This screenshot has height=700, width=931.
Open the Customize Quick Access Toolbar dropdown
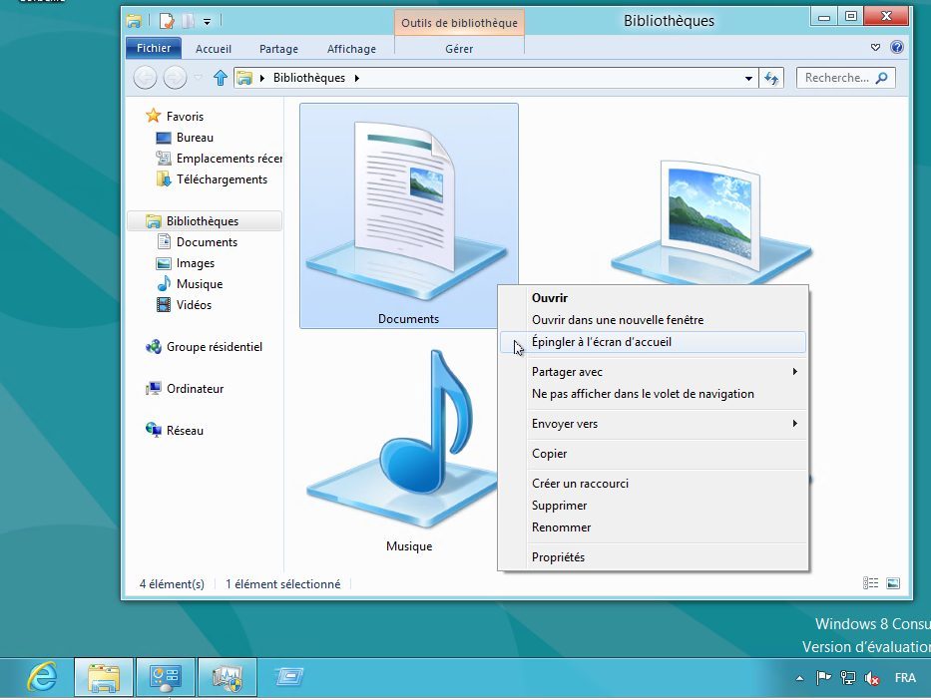(207, 20)
